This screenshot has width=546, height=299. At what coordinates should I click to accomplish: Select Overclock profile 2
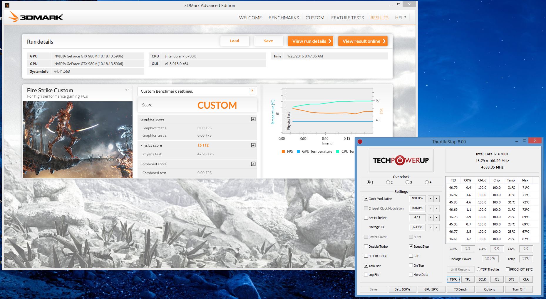point(388,182)
